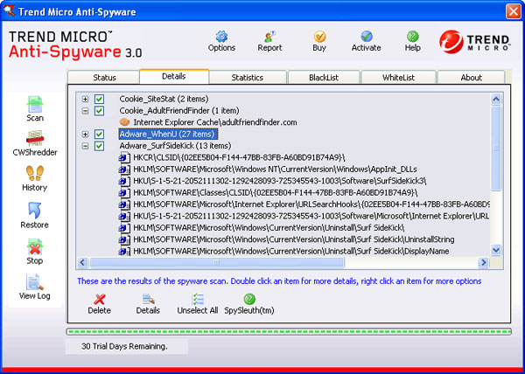Uncheck the Cookie_AdultFriendFinder checkbox
This screenshot has height=374, width=525.
point(99,111)
